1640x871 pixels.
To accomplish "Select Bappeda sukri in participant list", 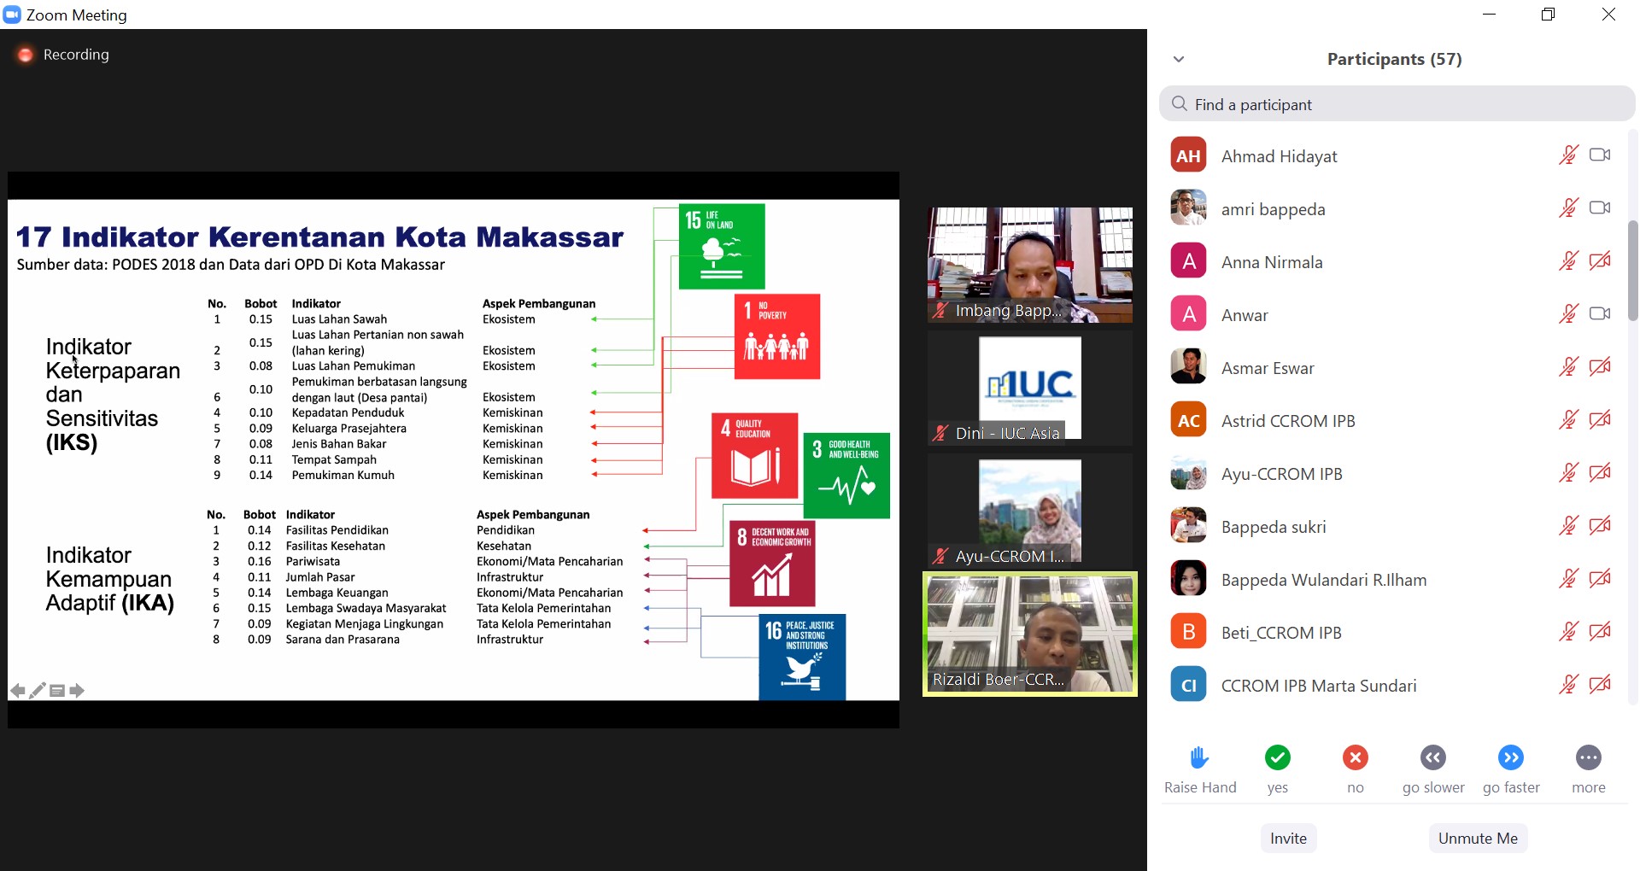I will click(1273, 526).
